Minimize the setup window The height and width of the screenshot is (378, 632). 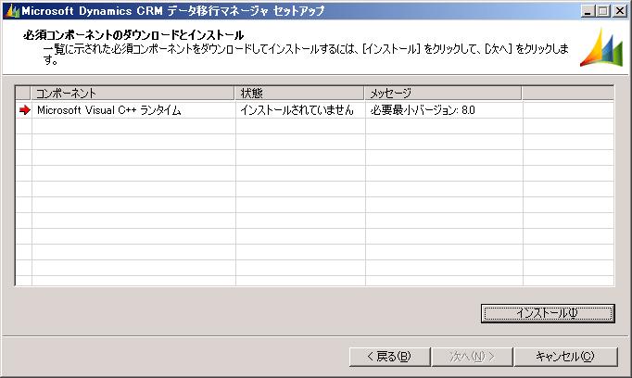(588, 11)
